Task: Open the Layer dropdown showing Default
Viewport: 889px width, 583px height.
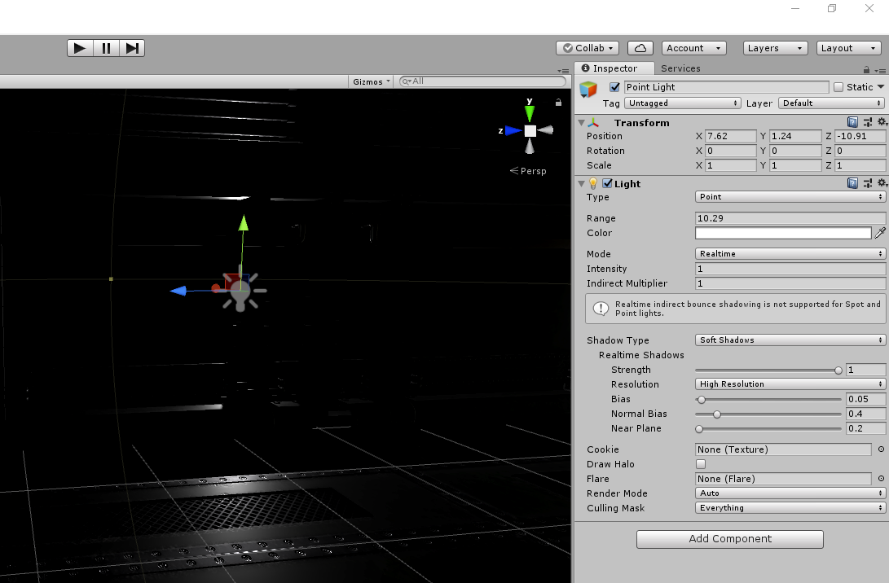Action: 832,103
